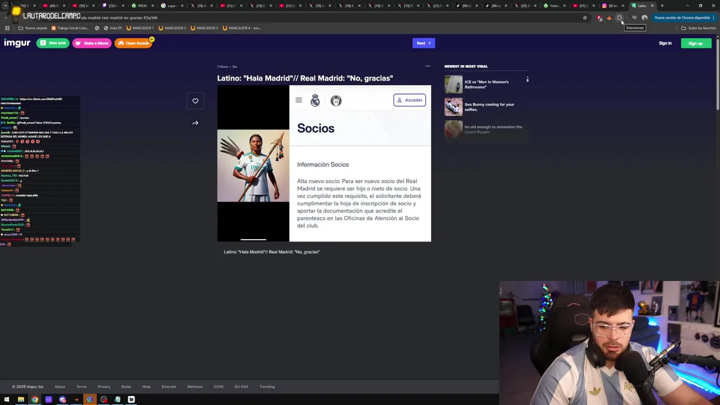
Task: Open the 'MARCADOR 1' bookmark
Action: pos(141,28)
